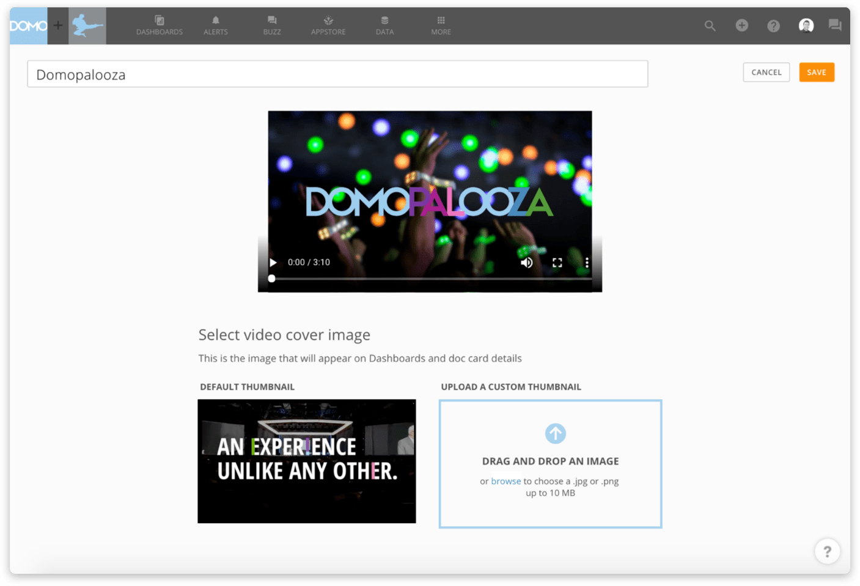Open the floating help question button
This screenshot has width=860, height=586.
[x=827, y=552]
